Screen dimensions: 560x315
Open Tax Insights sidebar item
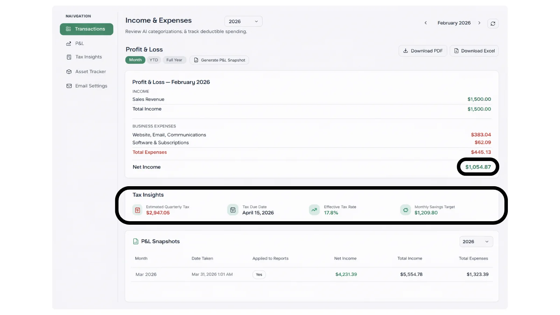coord(84,57)
